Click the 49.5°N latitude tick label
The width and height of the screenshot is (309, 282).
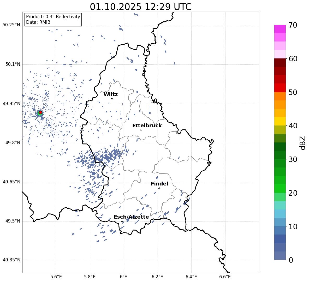click(x=13, y=221)
